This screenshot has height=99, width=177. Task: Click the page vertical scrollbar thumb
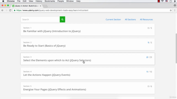176,48
